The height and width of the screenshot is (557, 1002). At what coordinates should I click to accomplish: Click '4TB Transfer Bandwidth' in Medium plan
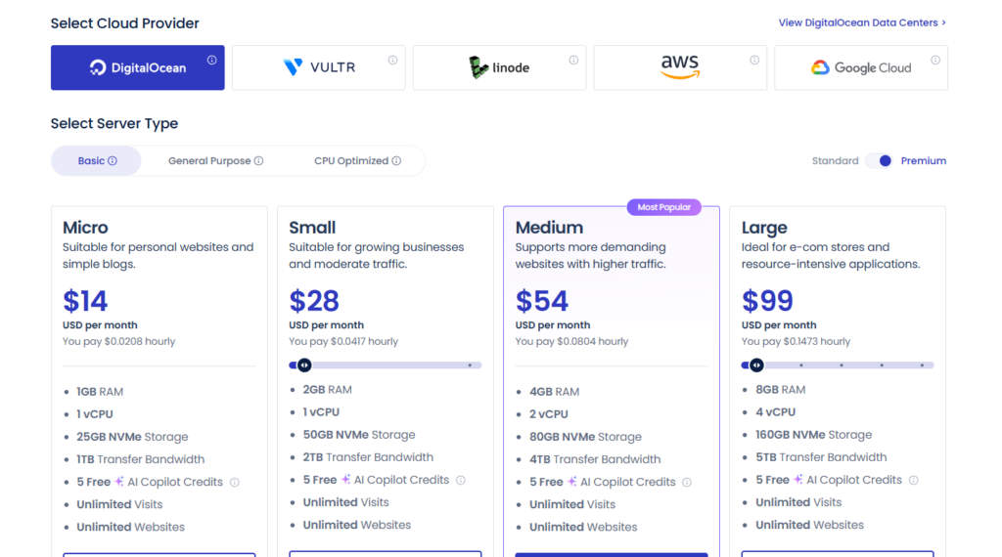point(595,459)
